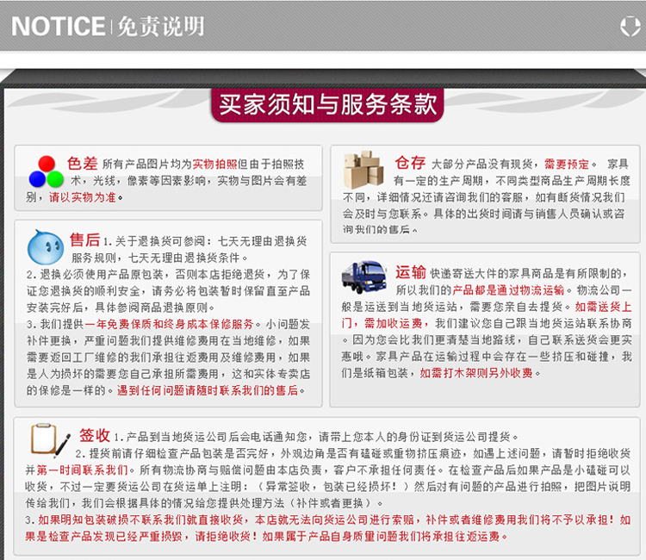Select the 售后 section heading
The width and height of the screenshot is (646, 560).
pyautogui.click(x=84, y=239)
